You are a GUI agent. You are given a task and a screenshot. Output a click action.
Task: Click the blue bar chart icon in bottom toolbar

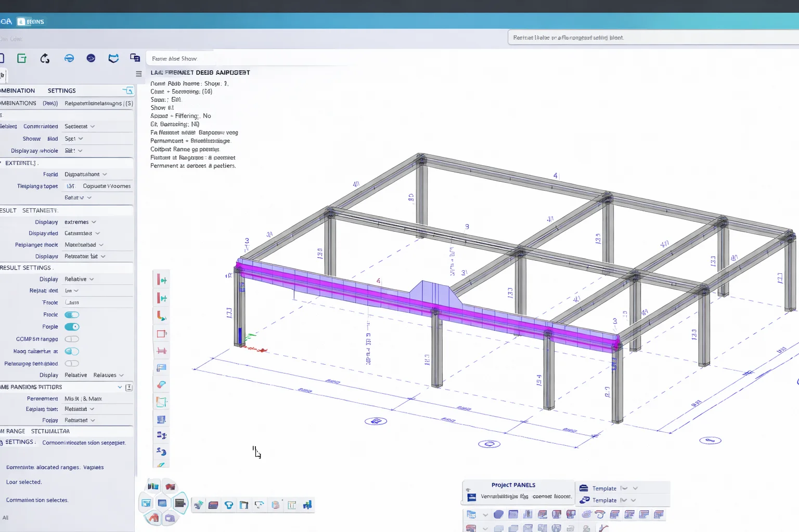click(x=307, y=505)
